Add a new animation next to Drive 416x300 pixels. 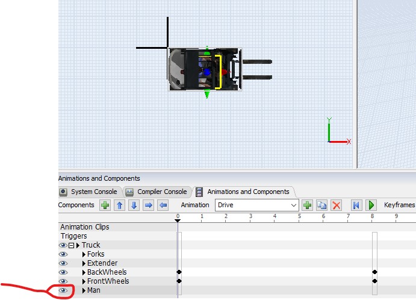(308, 205)
